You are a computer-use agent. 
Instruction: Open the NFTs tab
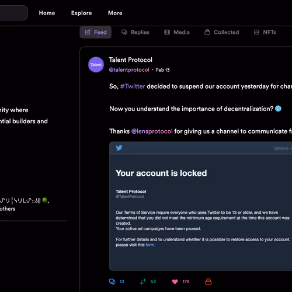tap(265, 32)
